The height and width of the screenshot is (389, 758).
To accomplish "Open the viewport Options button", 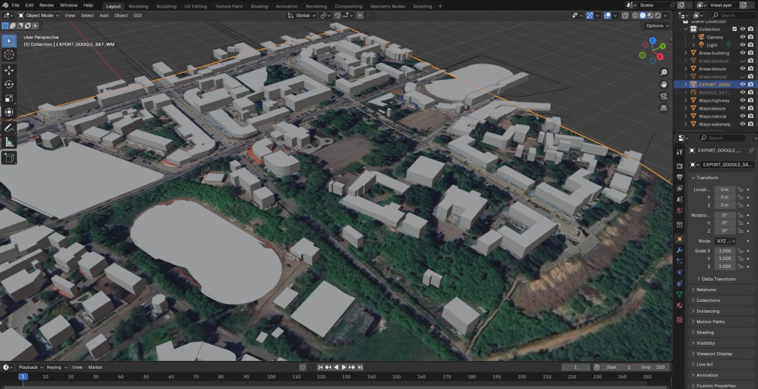I will click(657, 25).
